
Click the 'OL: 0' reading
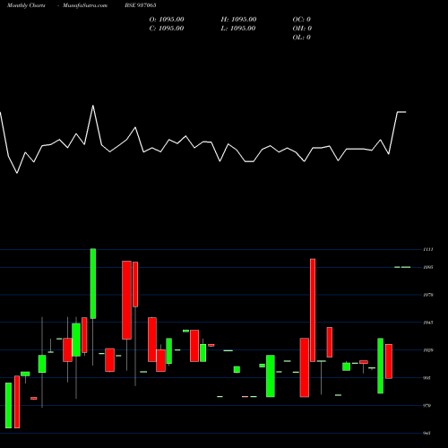click(x=302, y=38)
